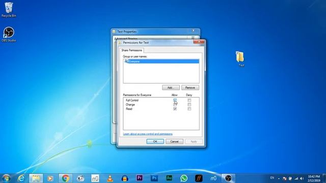The image size is (326, 183).
Task: Close the Permissions for Test dialog
Action: click(199, 42)
